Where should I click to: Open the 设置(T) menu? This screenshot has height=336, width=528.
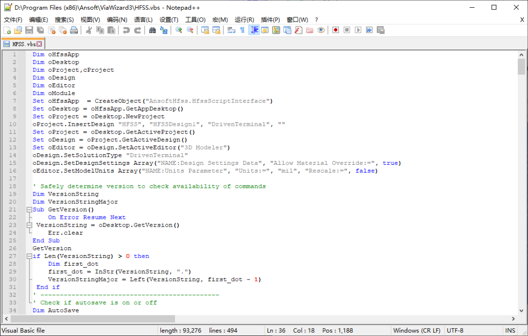click(x=169, y=20)
